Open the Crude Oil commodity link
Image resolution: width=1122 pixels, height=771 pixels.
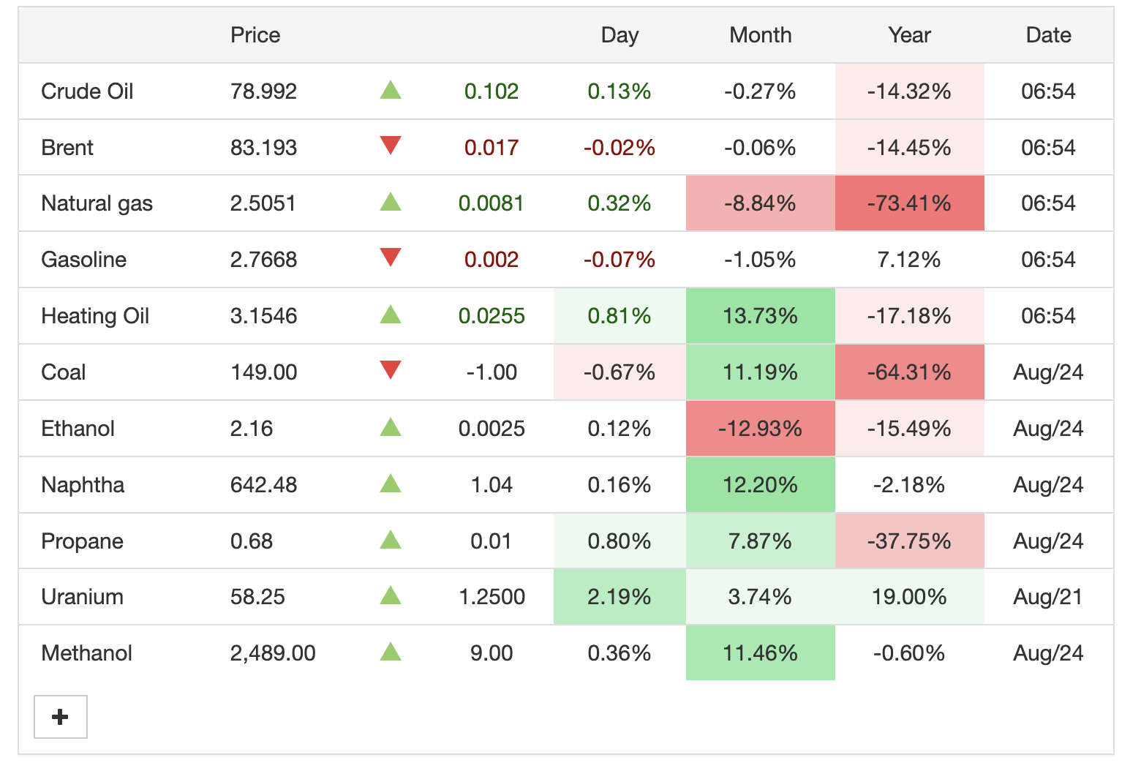click(x=87, y=91)
